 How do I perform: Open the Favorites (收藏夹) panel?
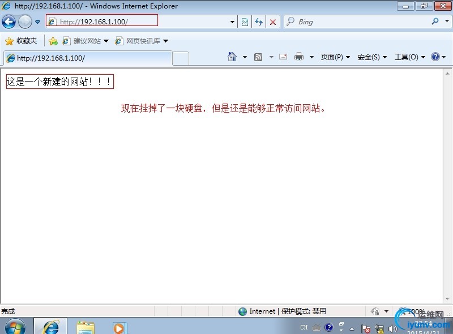pos(21,41)
